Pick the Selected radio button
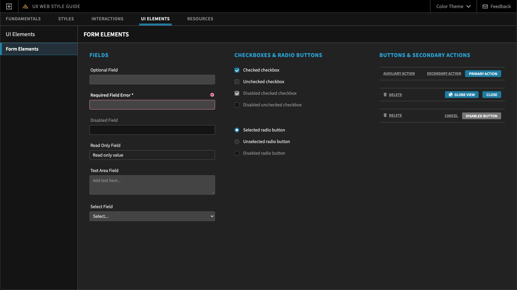The width and height of the screenshot is (517, 290). (237, 130)
